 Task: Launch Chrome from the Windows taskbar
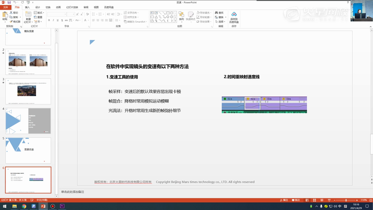[x=24, y=207]
